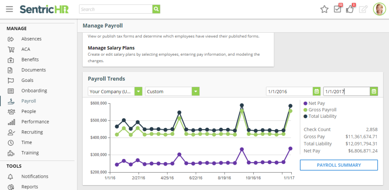Click the edit pencil icon in header
This screenshot has width=389, height=190.
click(363, 9)
